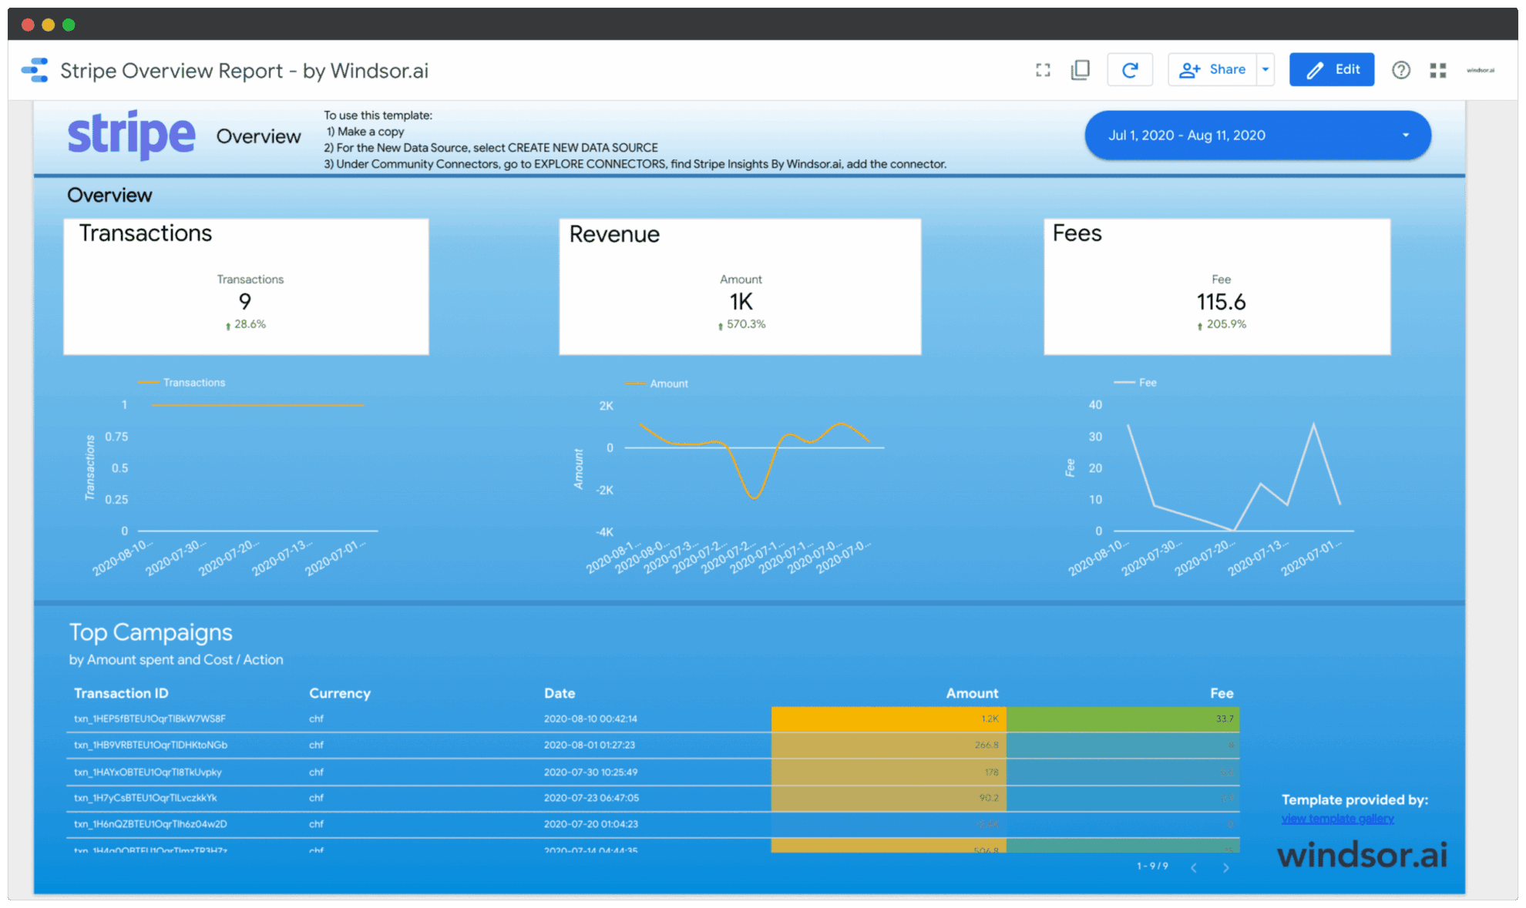Click the windsor.ai footer logo

click(x=1363, y=855)
